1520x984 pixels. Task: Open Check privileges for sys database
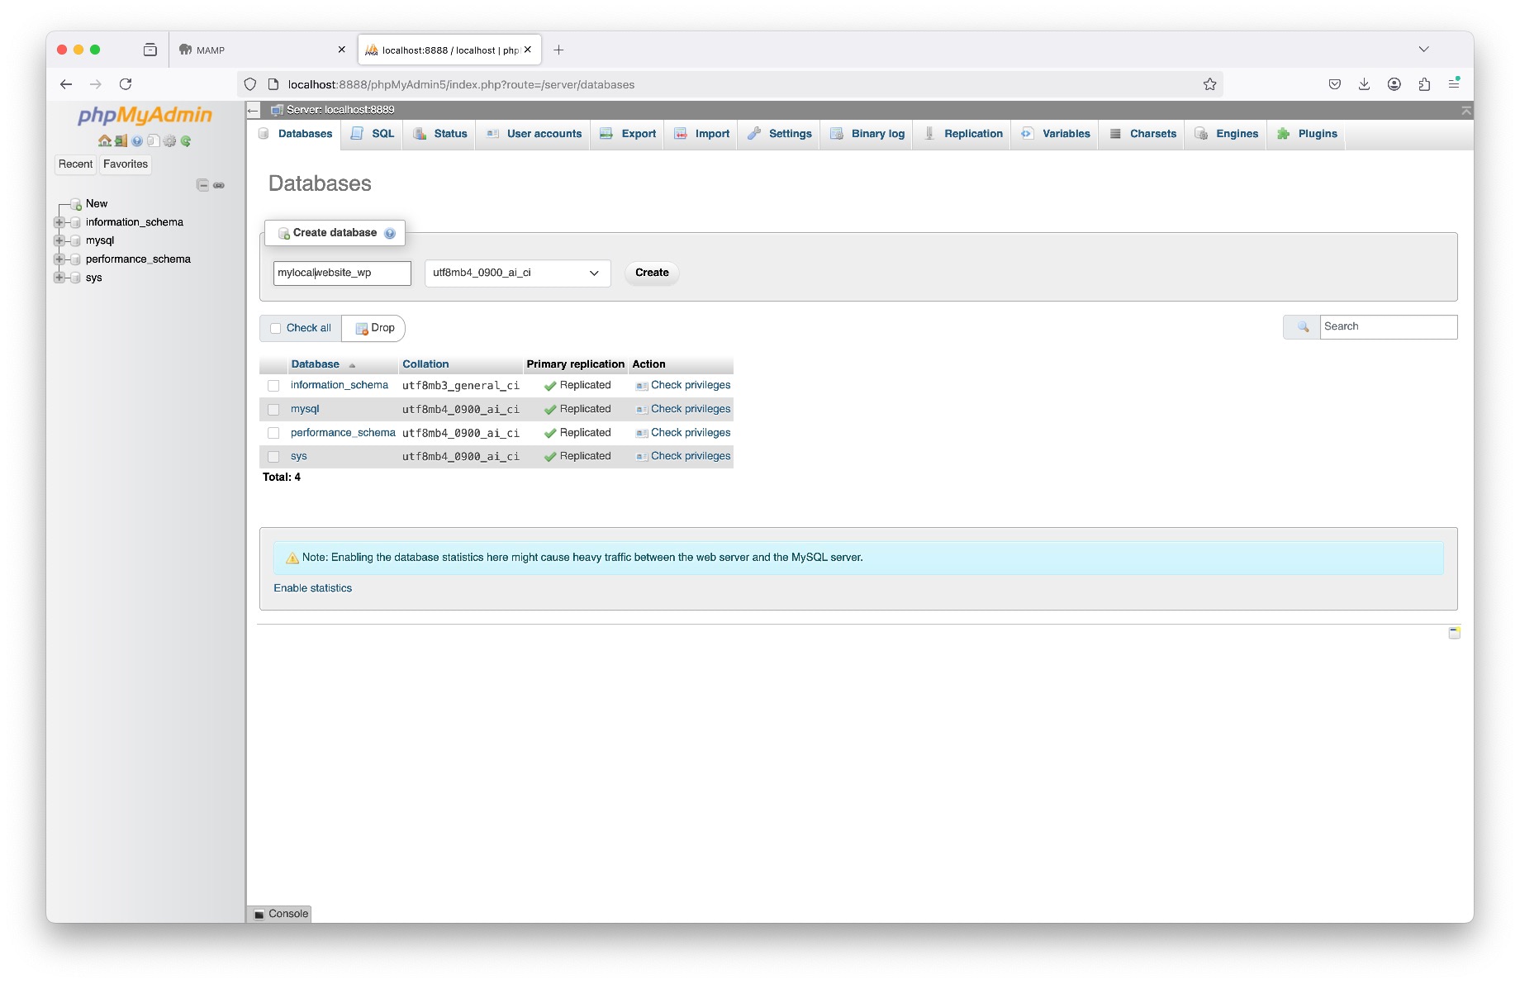coord(683,456)
